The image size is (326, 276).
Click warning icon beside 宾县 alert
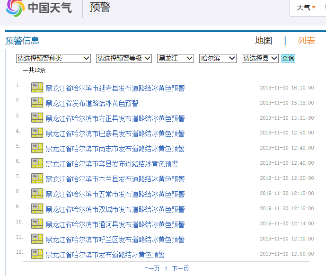click(37, 163)
